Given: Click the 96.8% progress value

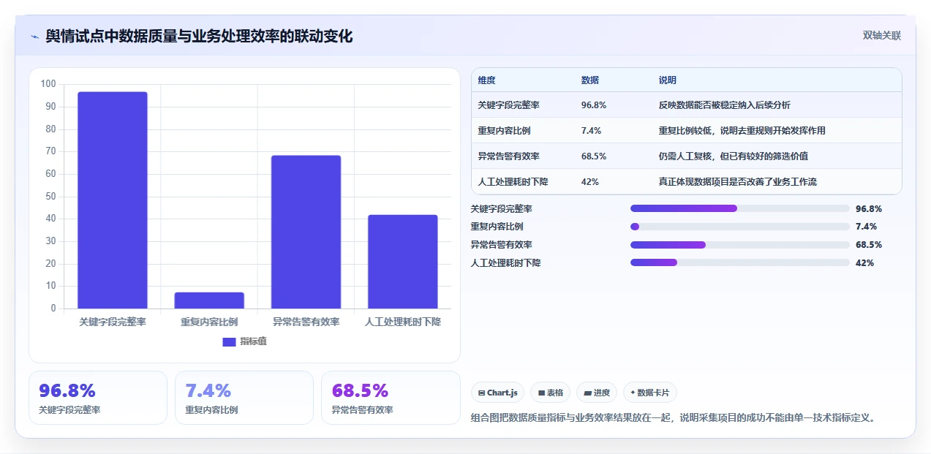Looking at the screenshot, I should [869, 209].
